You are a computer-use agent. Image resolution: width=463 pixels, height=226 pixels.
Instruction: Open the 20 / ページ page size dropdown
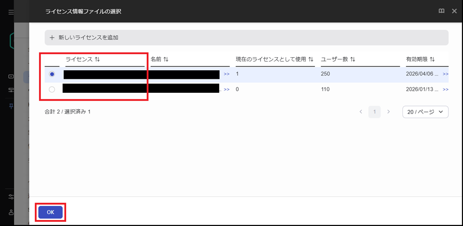click(425, 112)
